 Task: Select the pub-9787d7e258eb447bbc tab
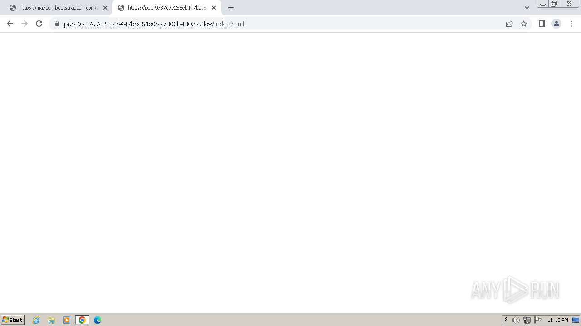pos(167,8)
